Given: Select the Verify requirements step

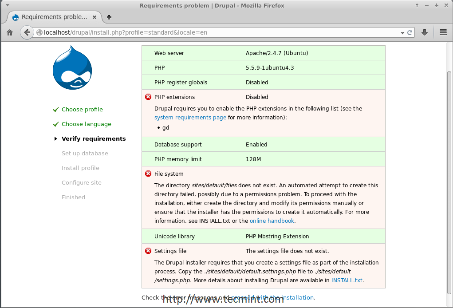Looking at the screenshot, I should [x=94, y=138].
